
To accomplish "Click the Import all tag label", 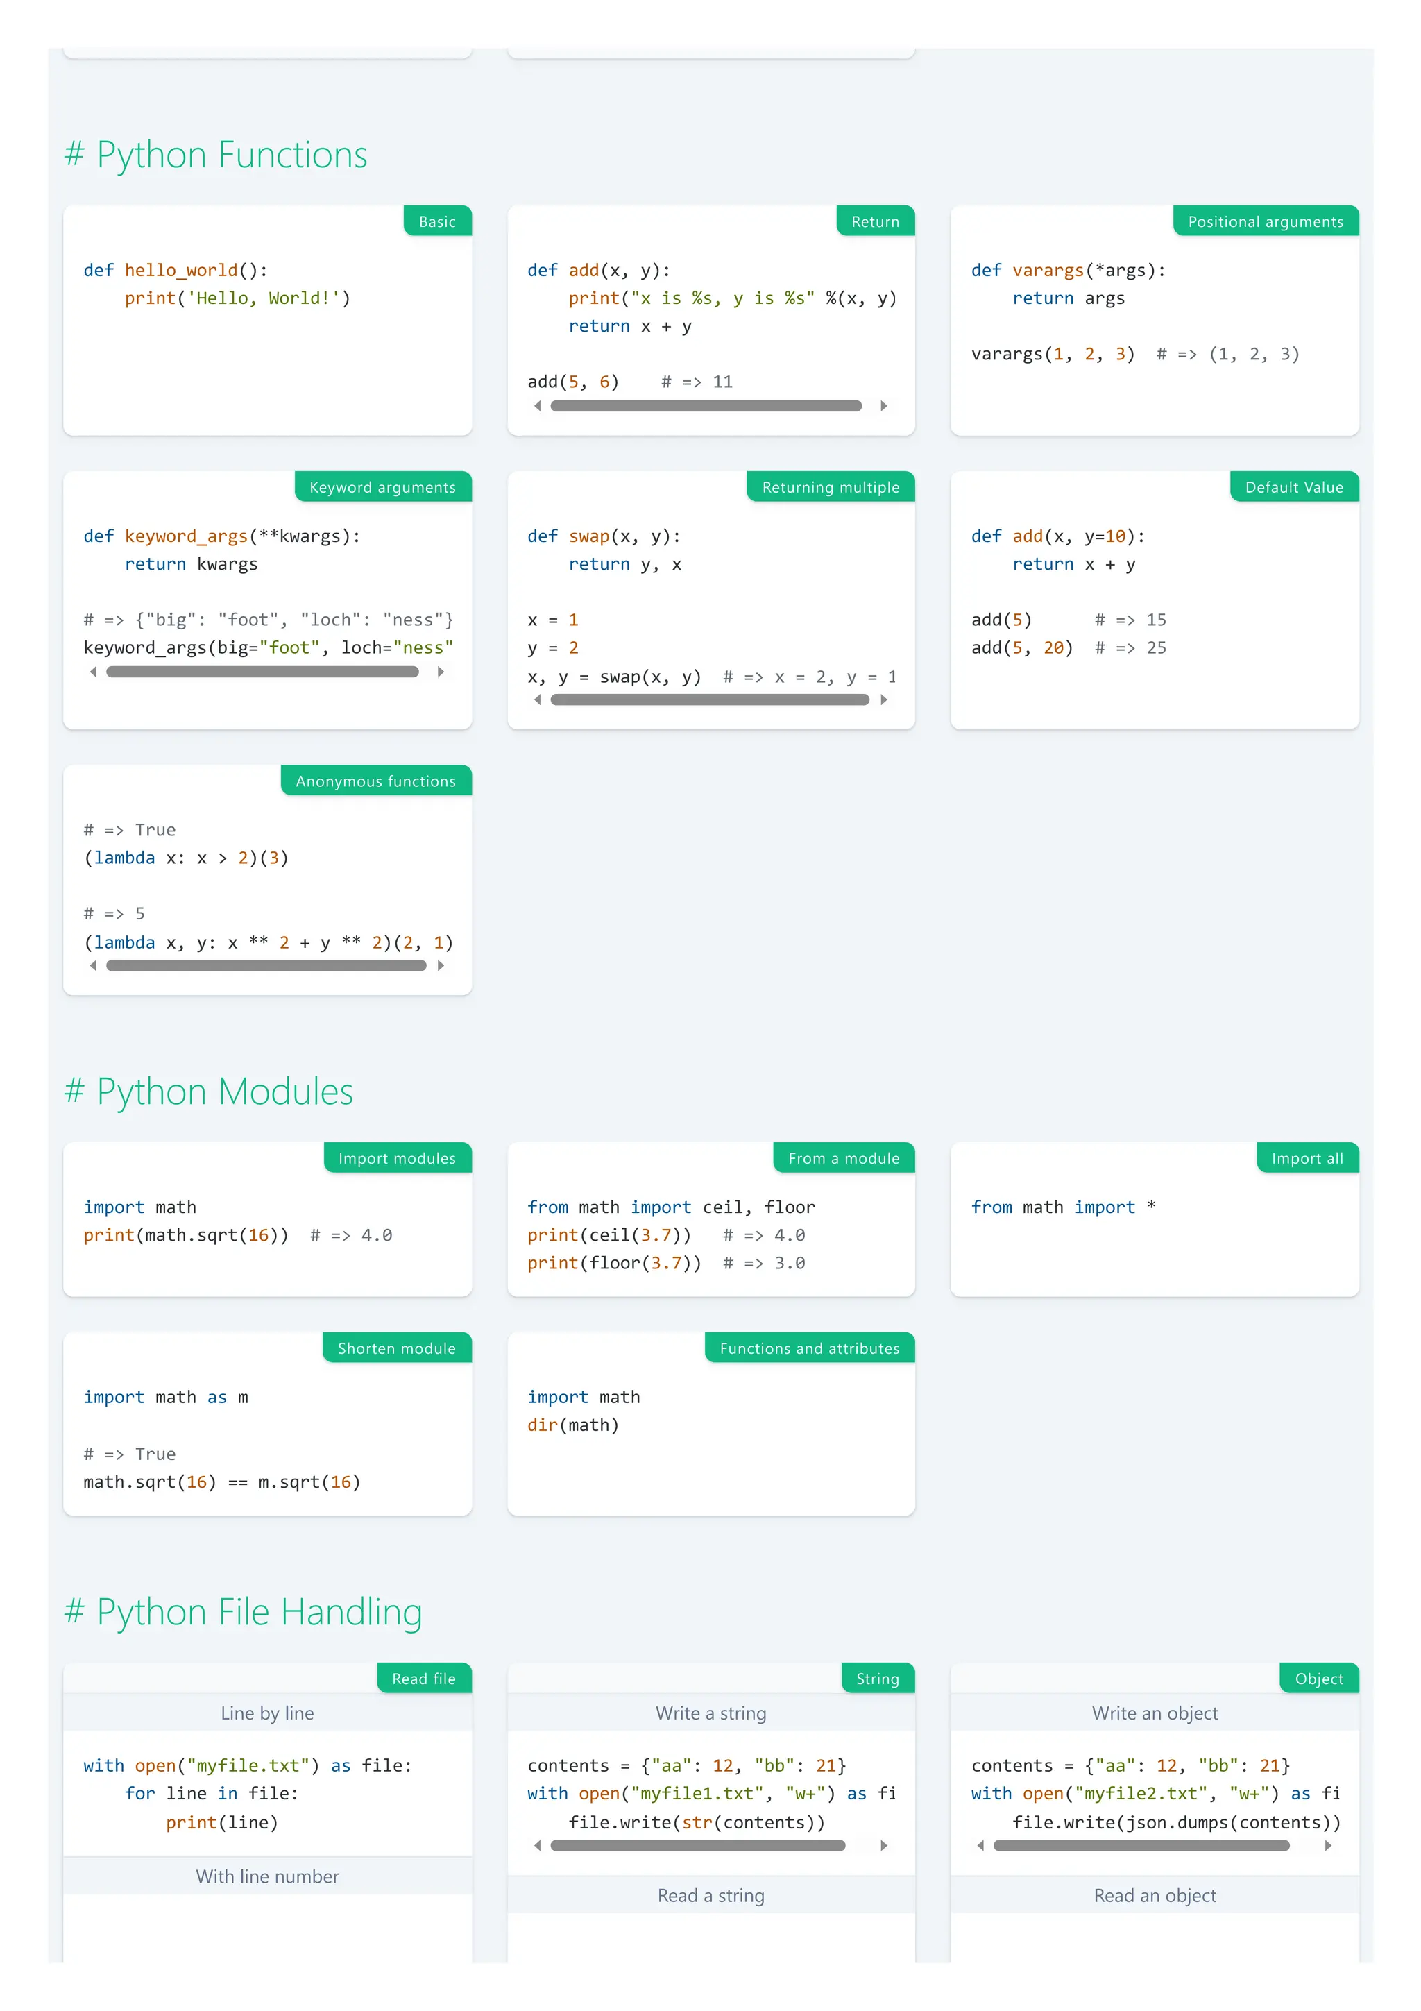I will (1307, 1158).
